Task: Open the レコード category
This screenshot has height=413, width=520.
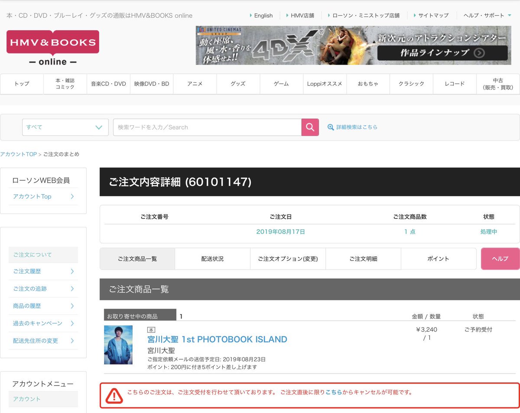Action: (455, 84)
